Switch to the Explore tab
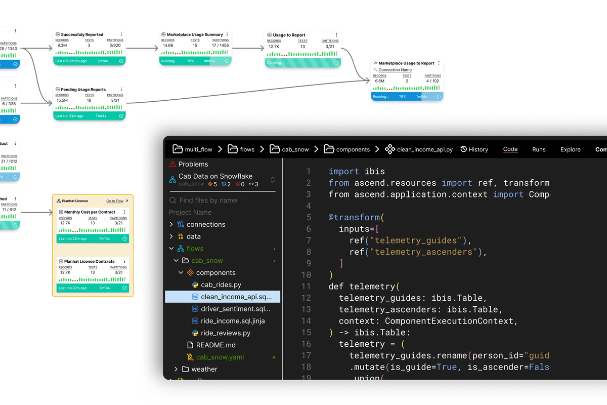This screenshot has width=607, height=405. tap(570, 149)
